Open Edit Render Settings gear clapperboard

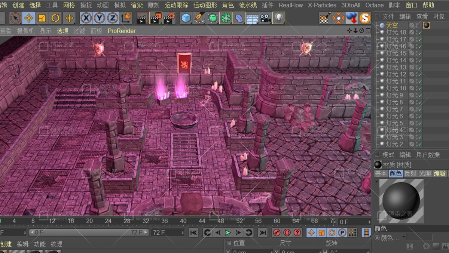(169, 18)
